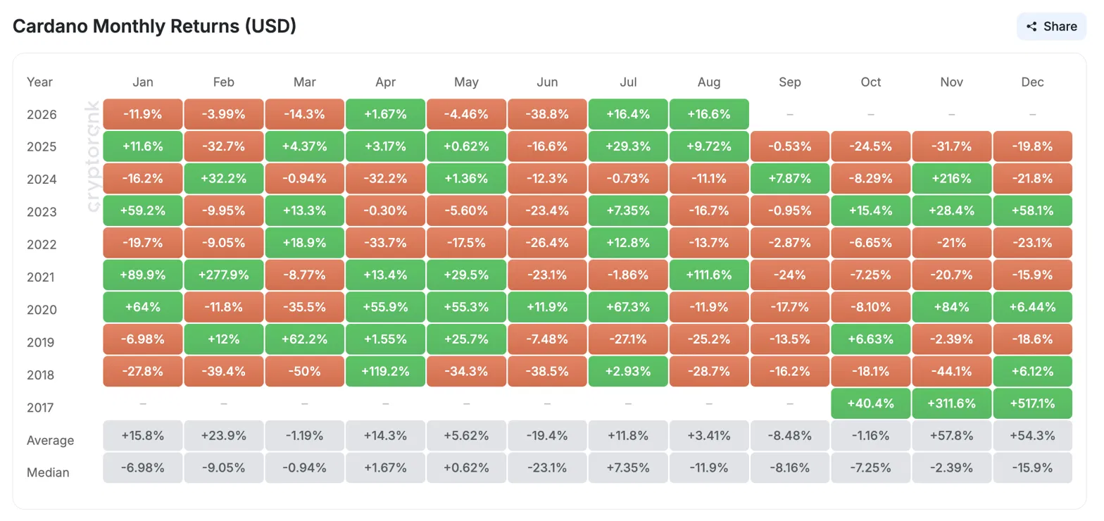
Task: Click the 2018 April +119.2% cell
Action: coord(385,371)
